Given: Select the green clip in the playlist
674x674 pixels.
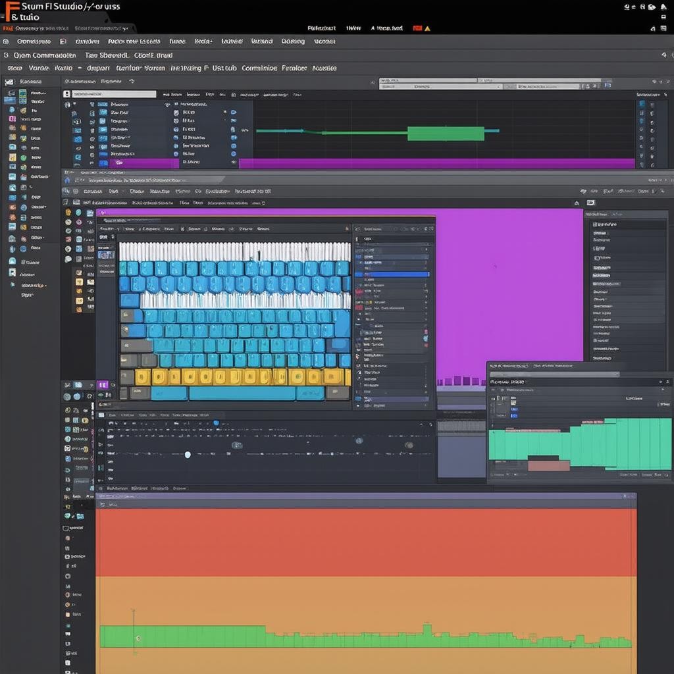Looking at the screenshot, I should [x=446, y=134].
